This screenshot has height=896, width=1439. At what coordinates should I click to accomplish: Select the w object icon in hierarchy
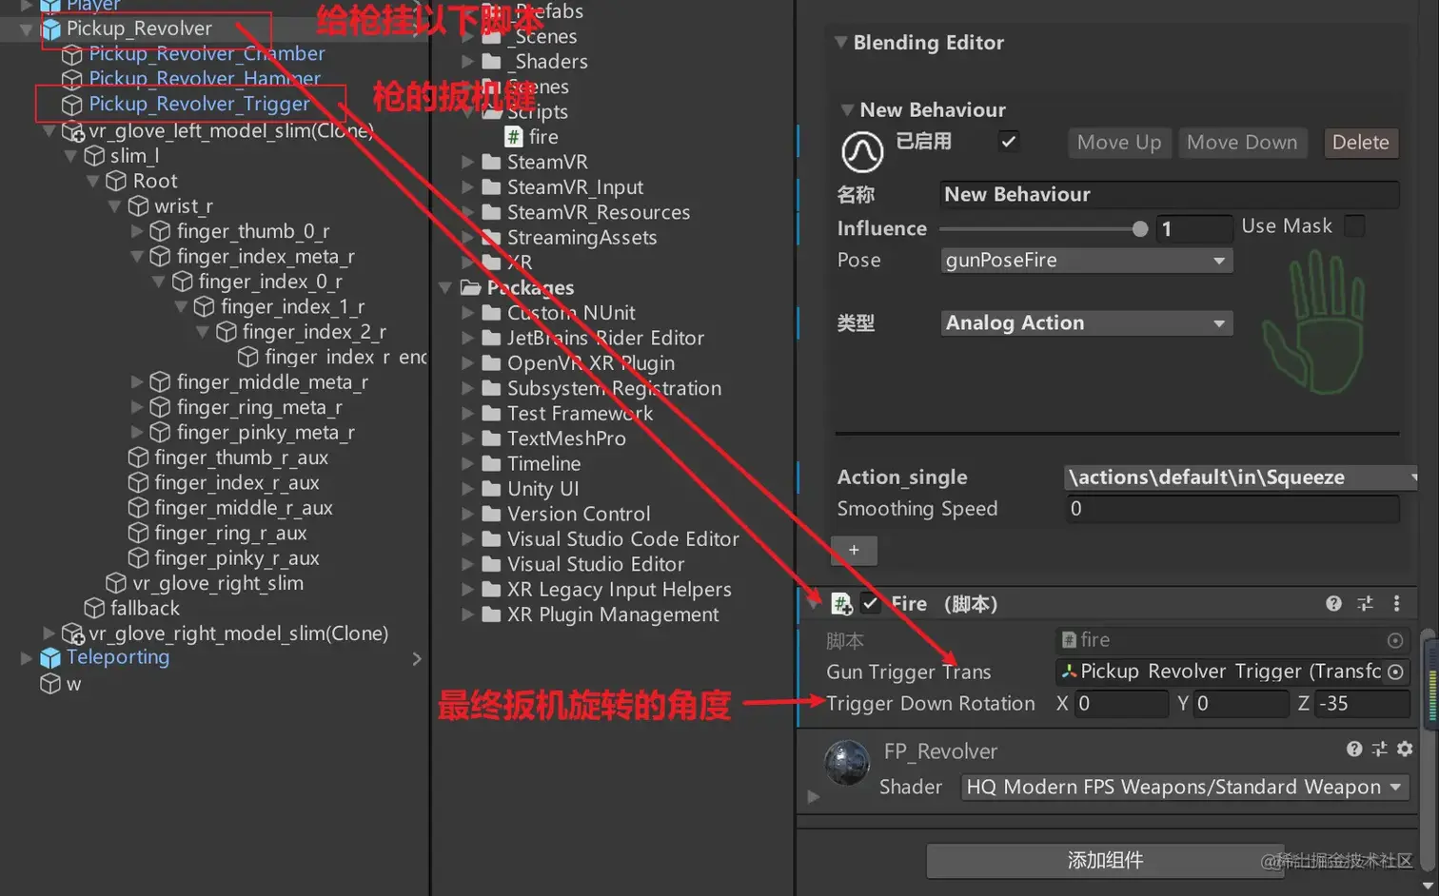pos(50,684)
